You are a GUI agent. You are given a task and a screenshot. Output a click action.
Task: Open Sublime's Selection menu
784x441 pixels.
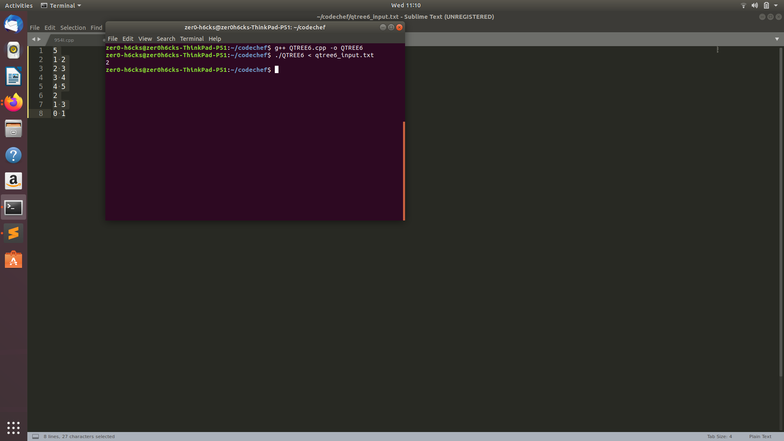coord(73,28)
